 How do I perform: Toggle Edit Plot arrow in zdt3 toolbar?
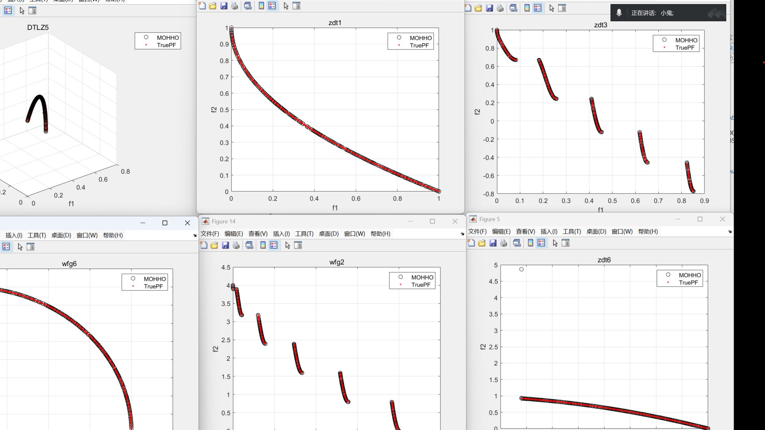tap(552, 8)
